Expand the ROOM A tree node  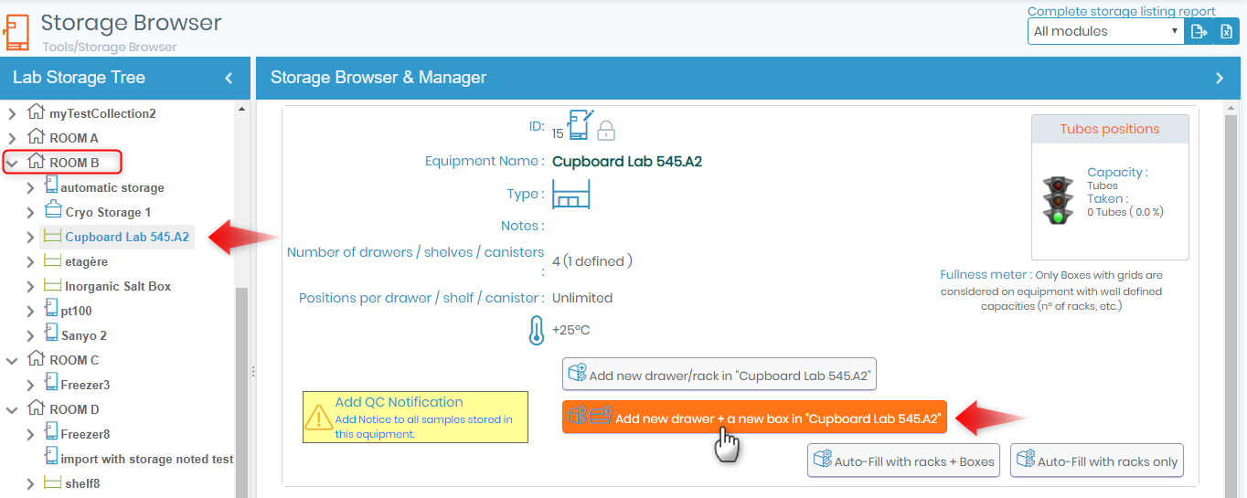coord(12,139)
